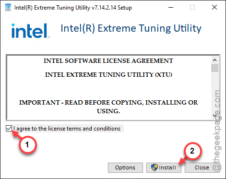Click the "Intel(R) Extreme Tuning Utility" header title
Viewport: 226px width, 179px height.
coord(131,28)
